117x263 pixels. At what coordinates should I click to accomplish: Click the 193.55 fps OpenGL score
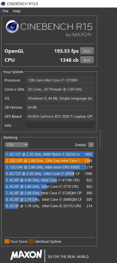(x=66, y=51)
